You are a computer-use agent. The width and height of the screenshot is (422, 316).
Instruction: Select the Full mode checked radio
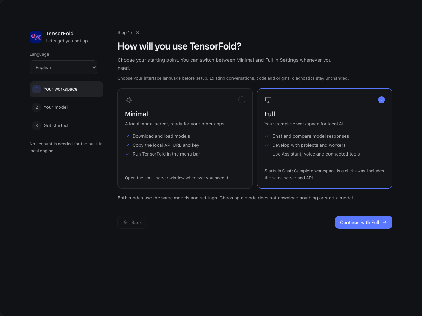(382, 100)
